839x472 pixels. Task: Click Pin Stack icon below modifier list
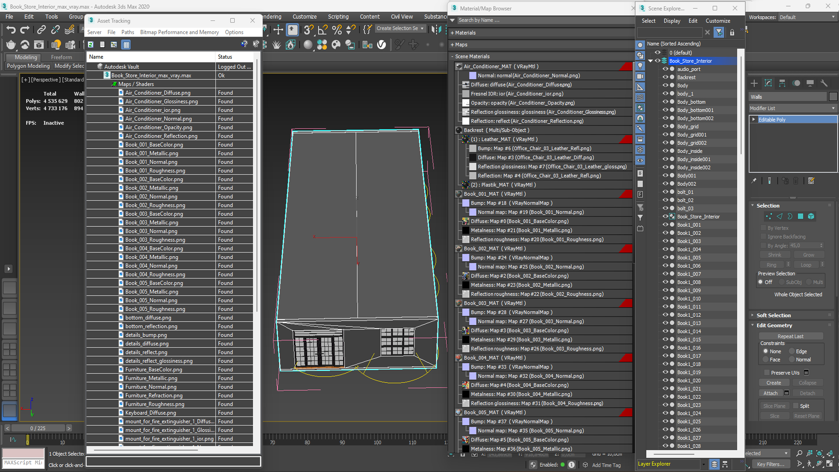coord(754,181)
